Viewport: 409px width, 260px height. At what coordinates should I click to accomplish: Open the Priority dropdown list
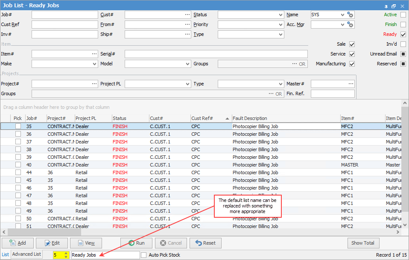click(280, 25)
